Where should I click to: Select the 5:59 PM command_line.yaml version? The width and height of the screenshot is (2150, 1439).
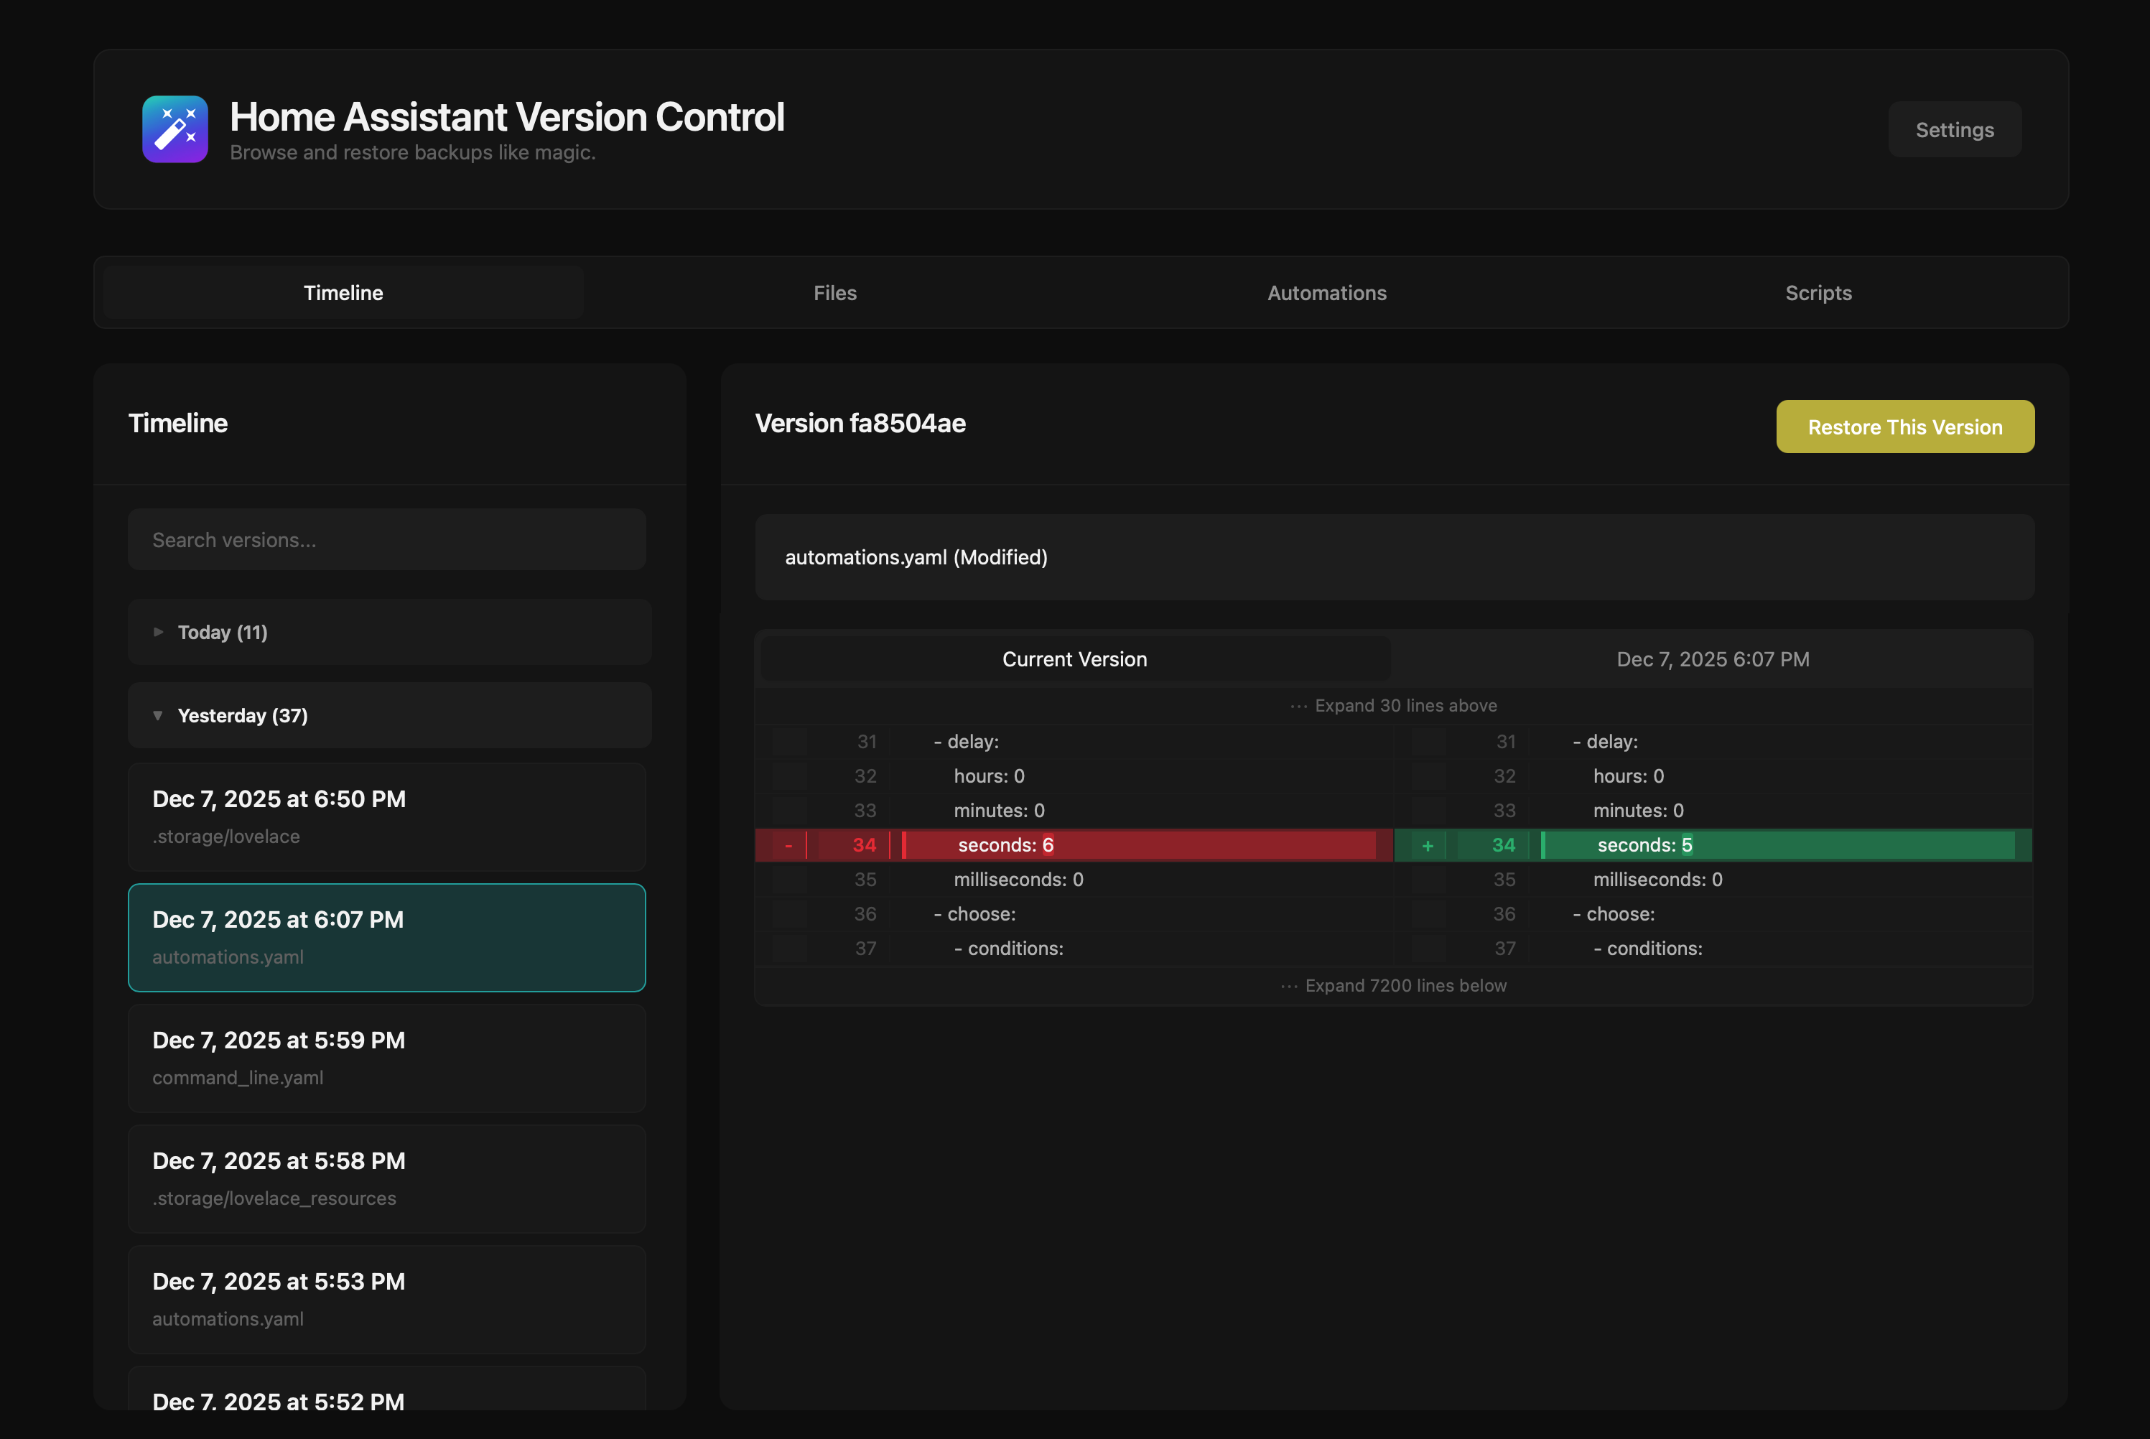(x=386, y=1057)
